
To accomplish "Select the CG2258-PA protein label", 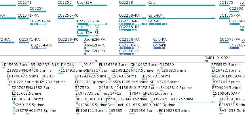I will pos(130,40).
